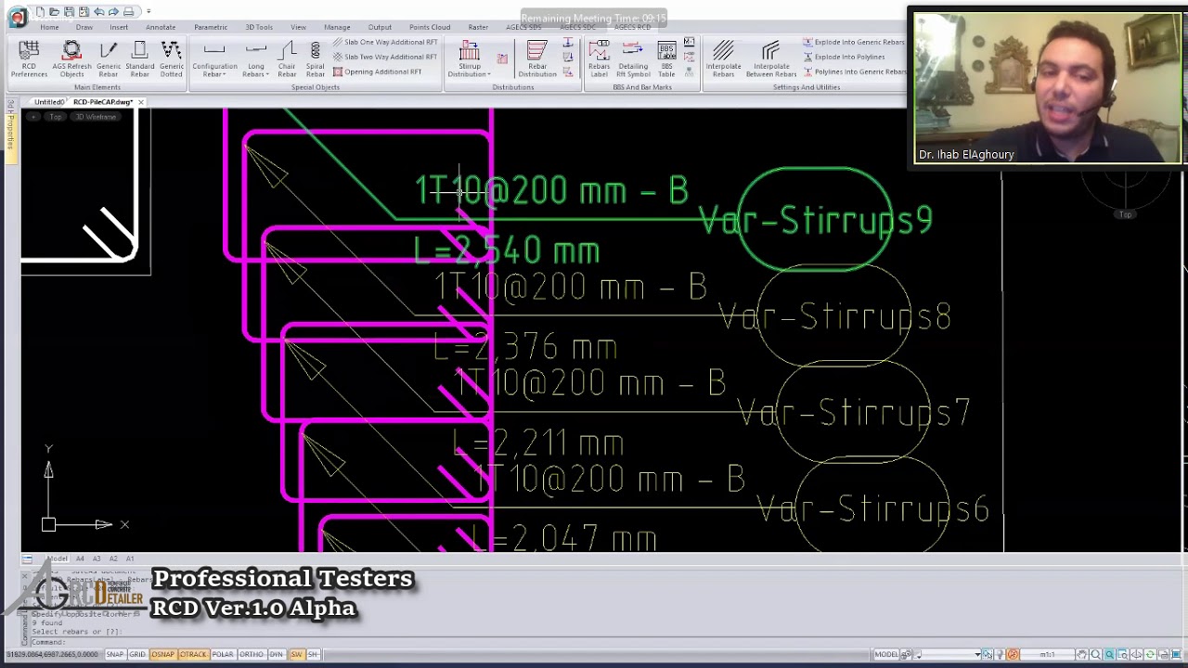The width and height of the screenshot is (1188, 668).
Task: Open the Parametric ribbon tab
Action: point(211,27)
